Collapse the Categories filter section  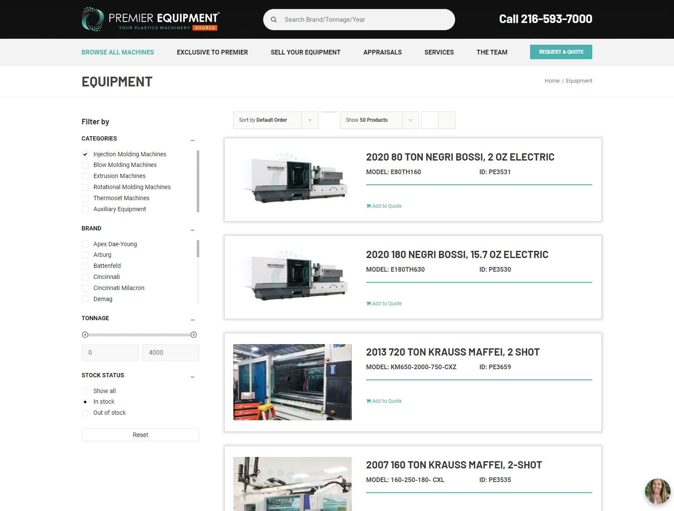pyautogui.click(x=192, y=140)
